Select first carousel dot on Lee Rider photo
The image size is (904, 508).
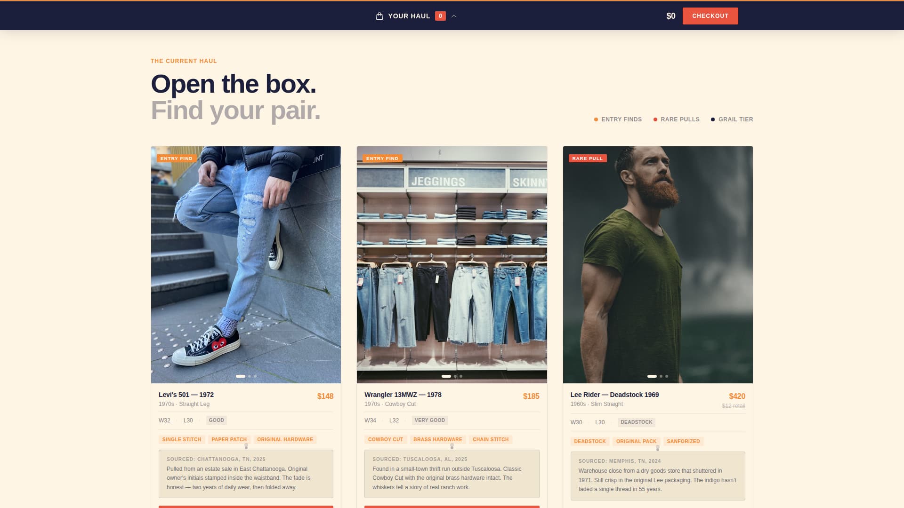point(652,376)
